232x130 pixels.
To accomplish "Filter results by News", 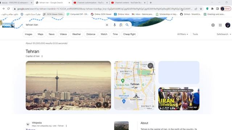I will [x=51, y=34].
